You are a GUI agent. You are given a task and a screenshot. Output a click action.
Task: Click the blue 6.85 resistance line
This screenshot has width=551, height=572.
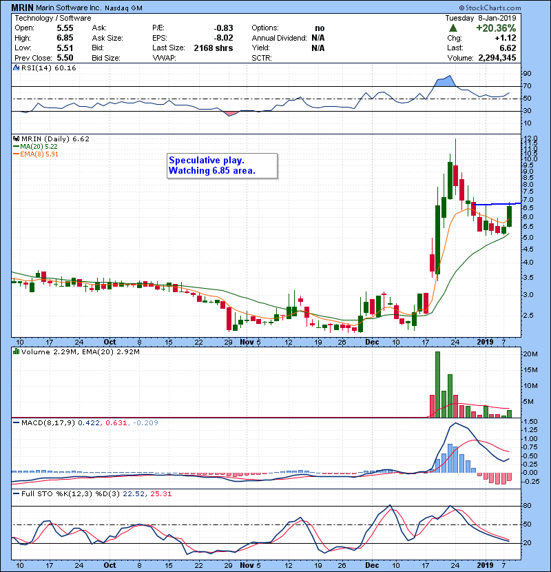point(497,204)
